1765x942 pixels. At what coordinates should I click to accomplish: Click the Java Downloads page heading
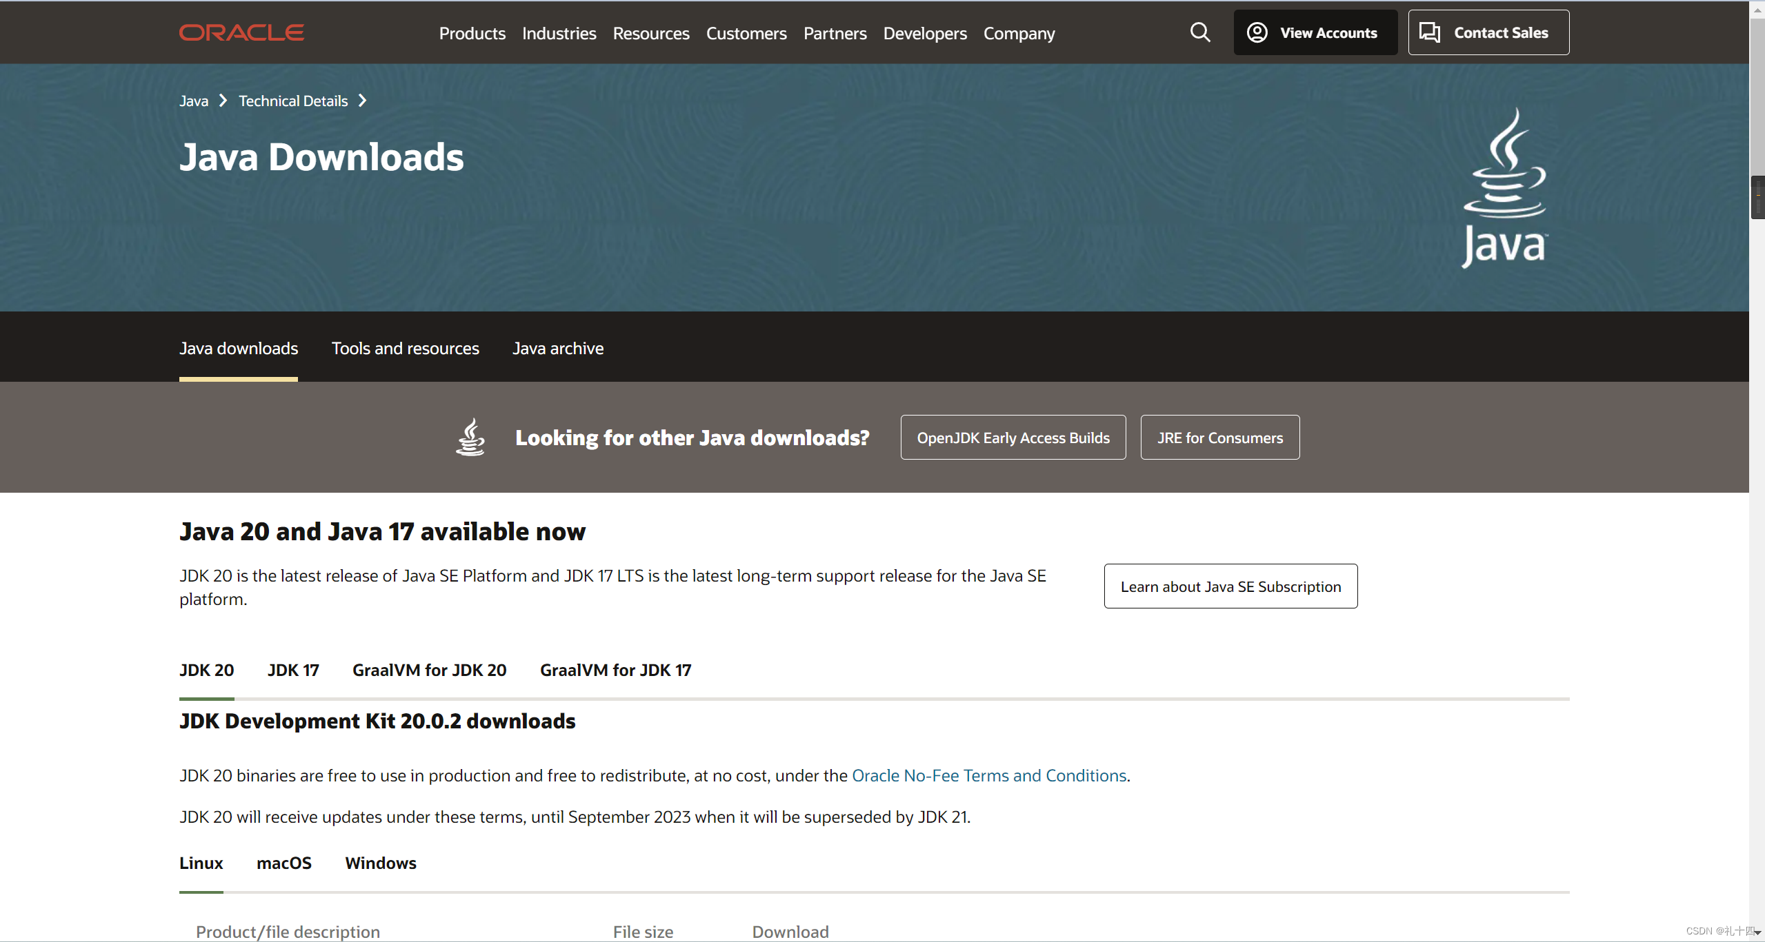[x=321, y=157]
